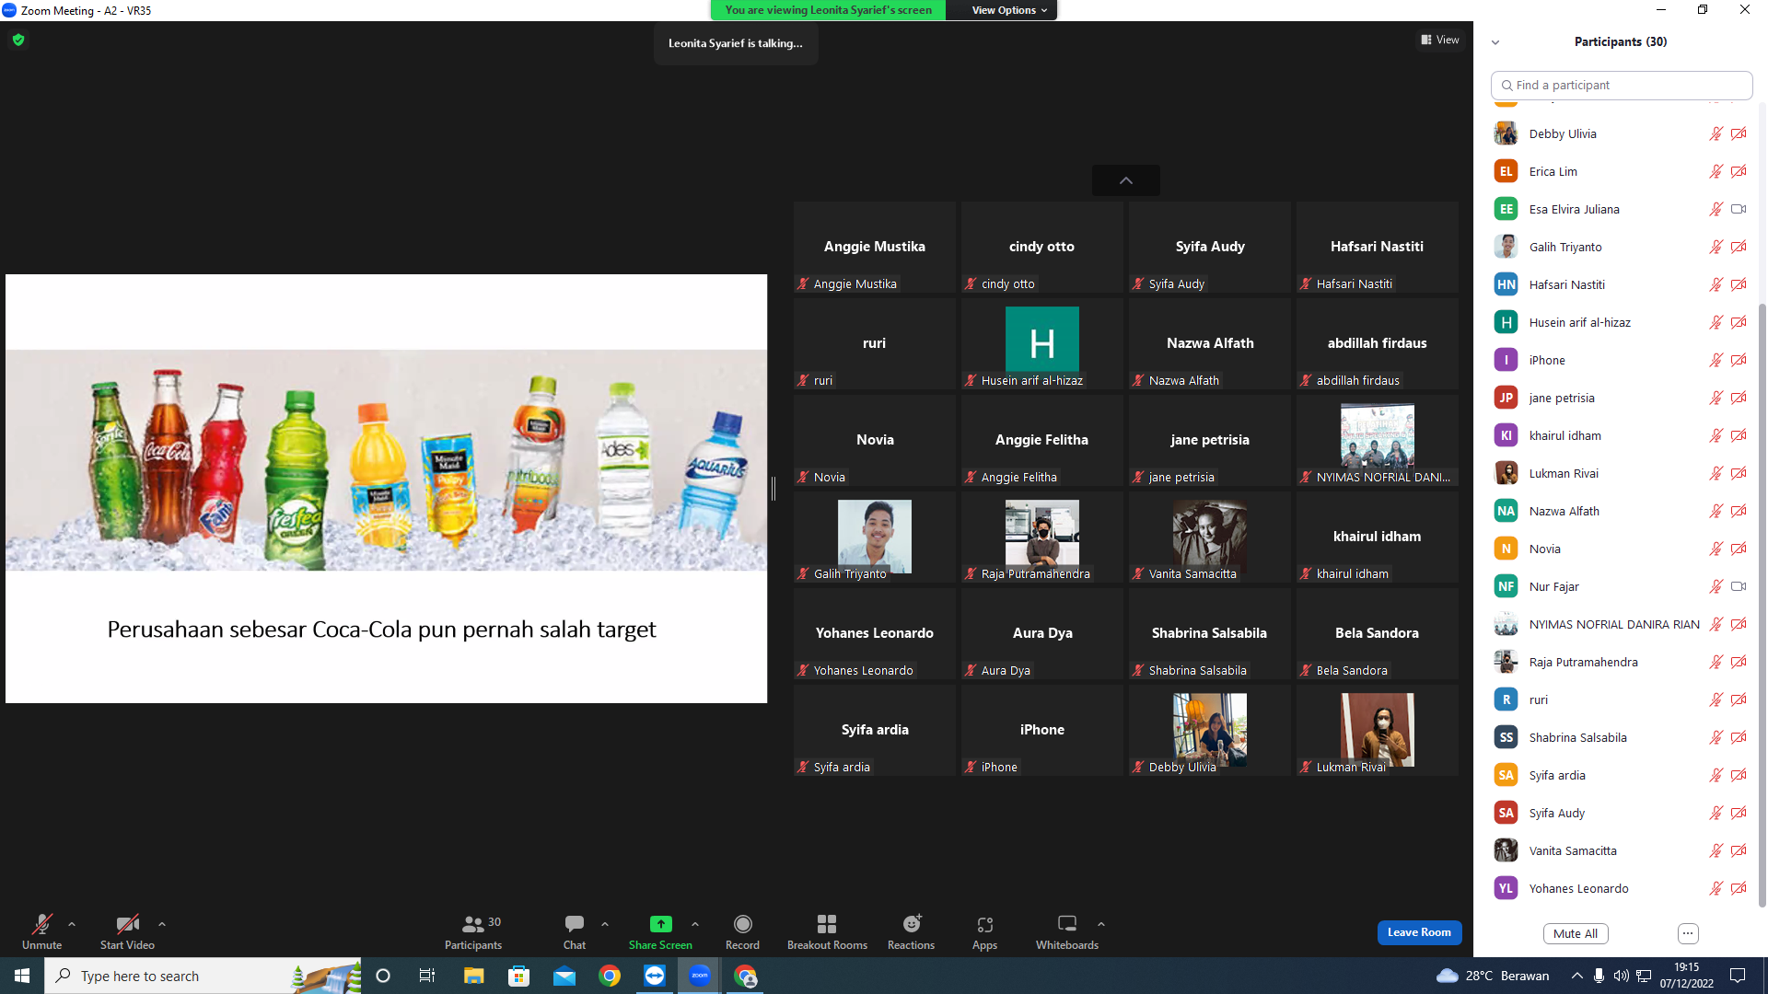Open the View Options dropdown
The height and width of the screenshot is (994, 1768).
click(x=1009, y=10)
